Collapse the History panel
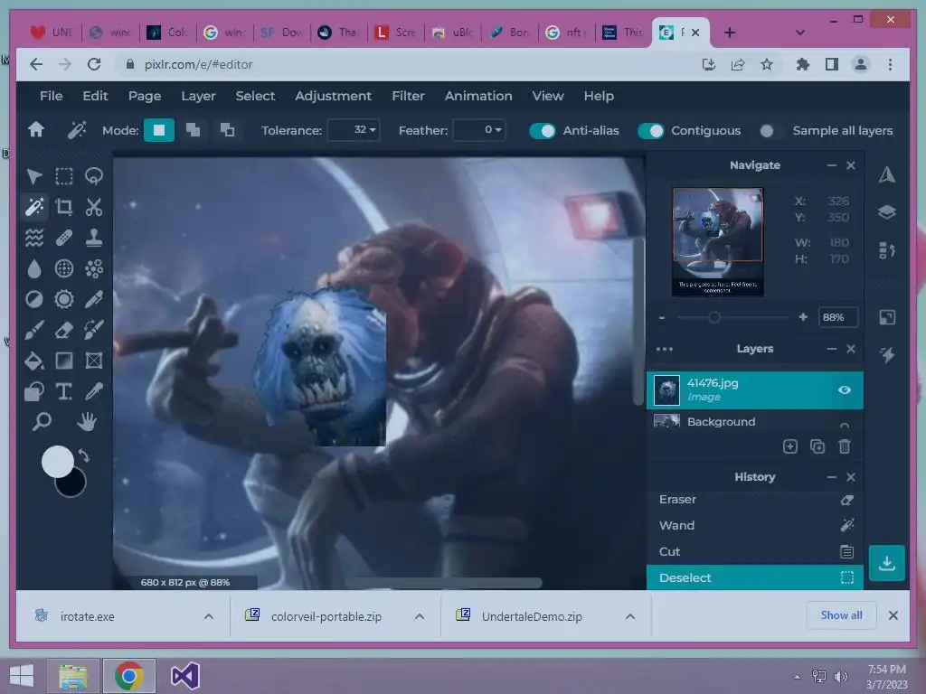Viewport: 926px width, 694px height. point(832,477)
